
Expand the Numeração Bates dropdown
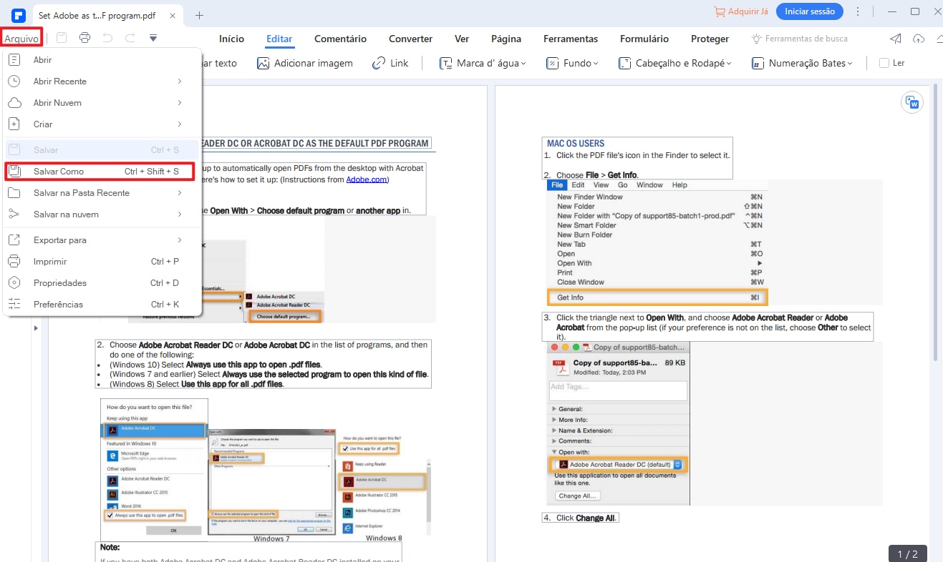pyautogui.click(x=850, y=64)
